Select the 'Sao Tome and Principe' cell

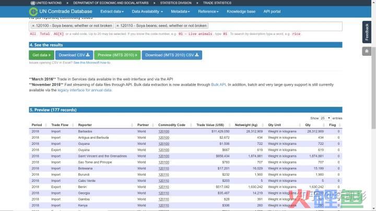[x=95, y=162]
